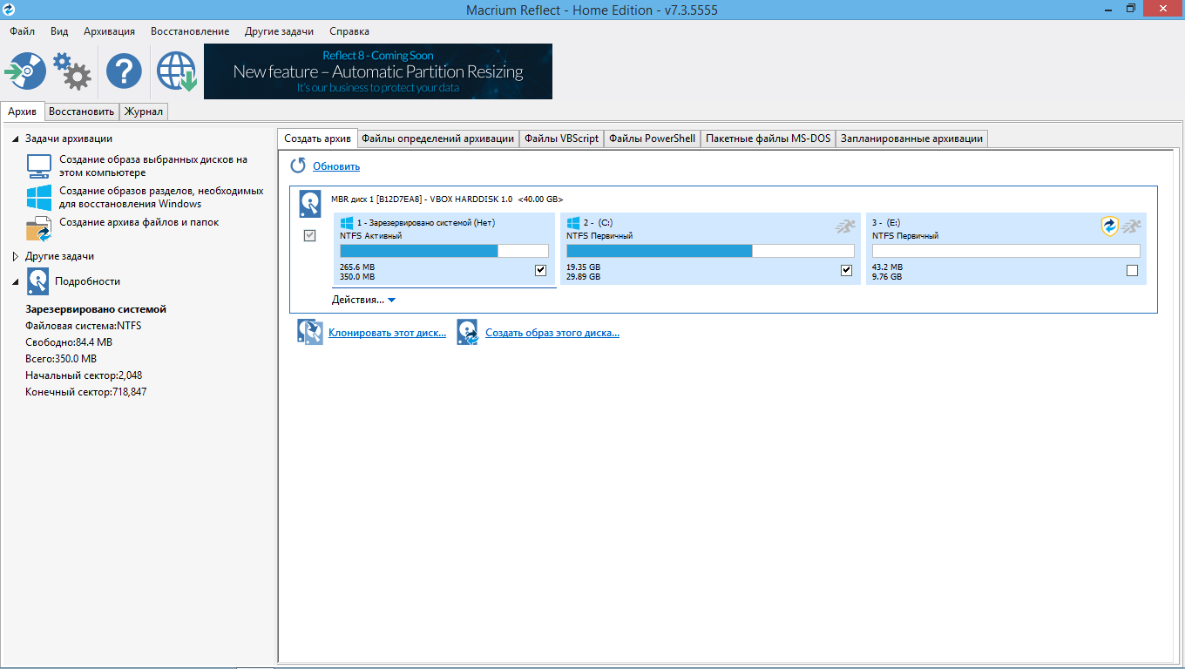Click the refresh arrow icon next to Обновить
This screenshot has height=669, width=1185.
click(x=298, y=166)
